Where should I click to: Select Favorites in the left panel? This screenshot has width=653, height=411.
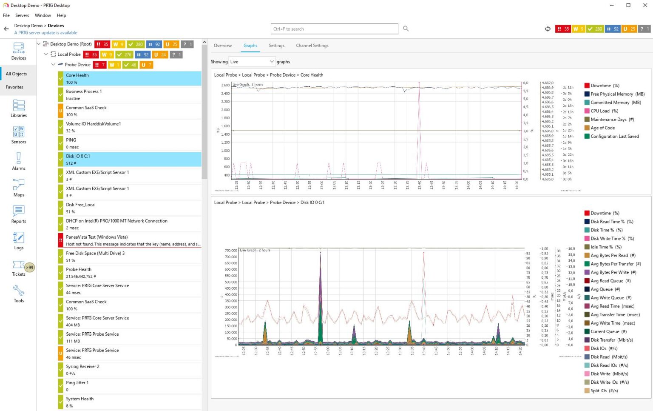[x=14, y=87]
